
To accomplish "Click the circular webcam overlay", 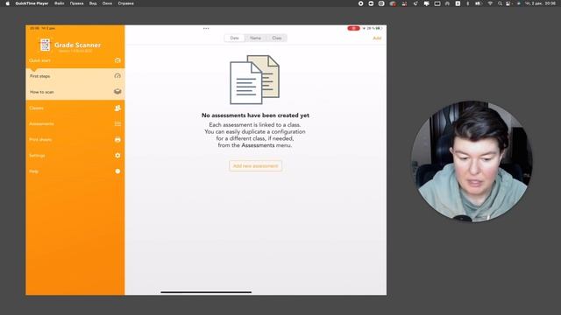I will click(x=472, y=161).
